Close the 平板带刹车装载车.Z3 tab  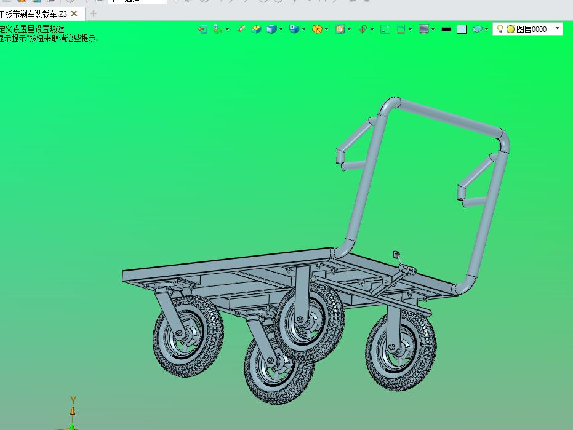[x=74, y=14]
